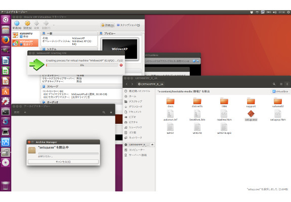Viewport: 291px width, 202px height.
Task: Open the Start button's small dropdown arrow
Action: tap(54, 25)
